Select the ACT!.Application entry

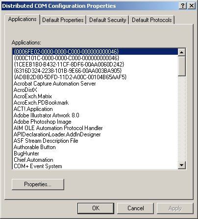95,109
